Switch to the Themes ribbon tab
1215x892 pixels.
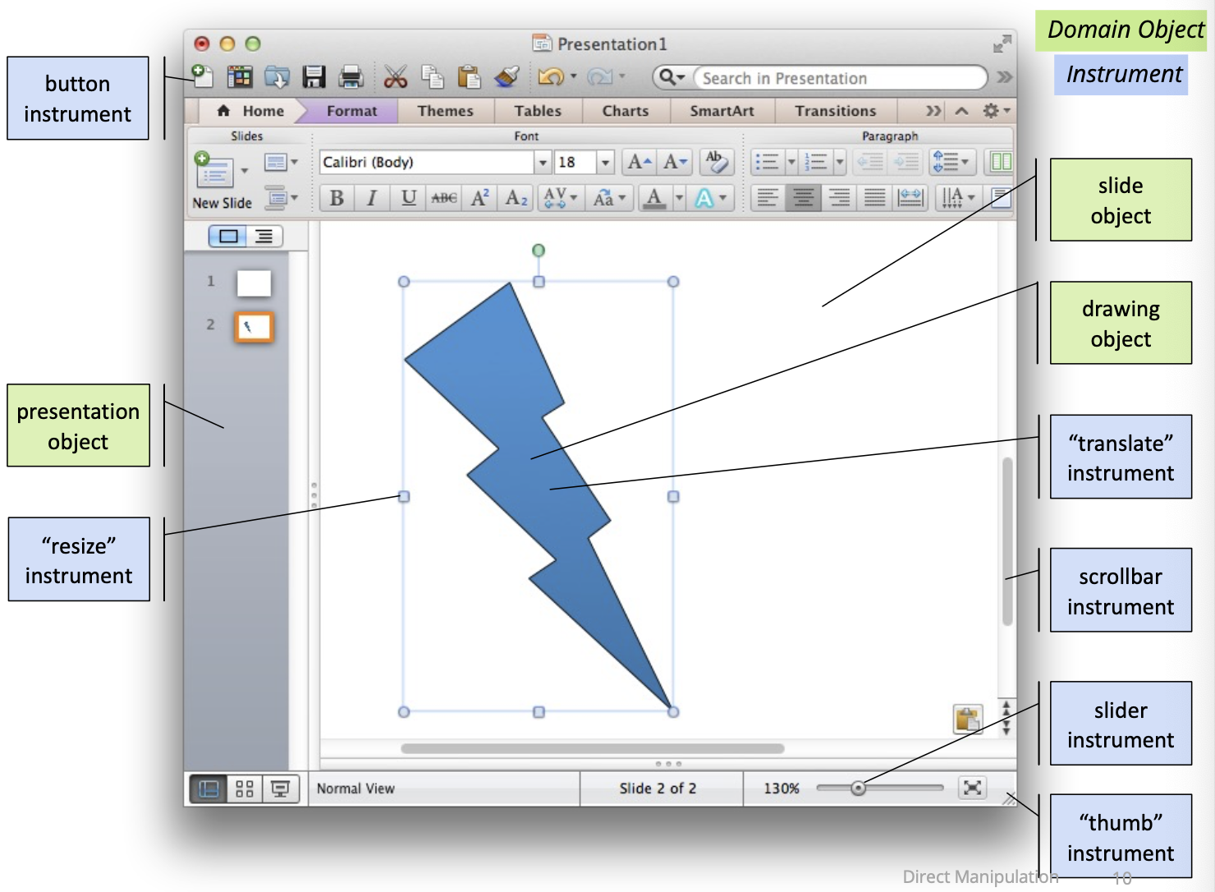445,111
